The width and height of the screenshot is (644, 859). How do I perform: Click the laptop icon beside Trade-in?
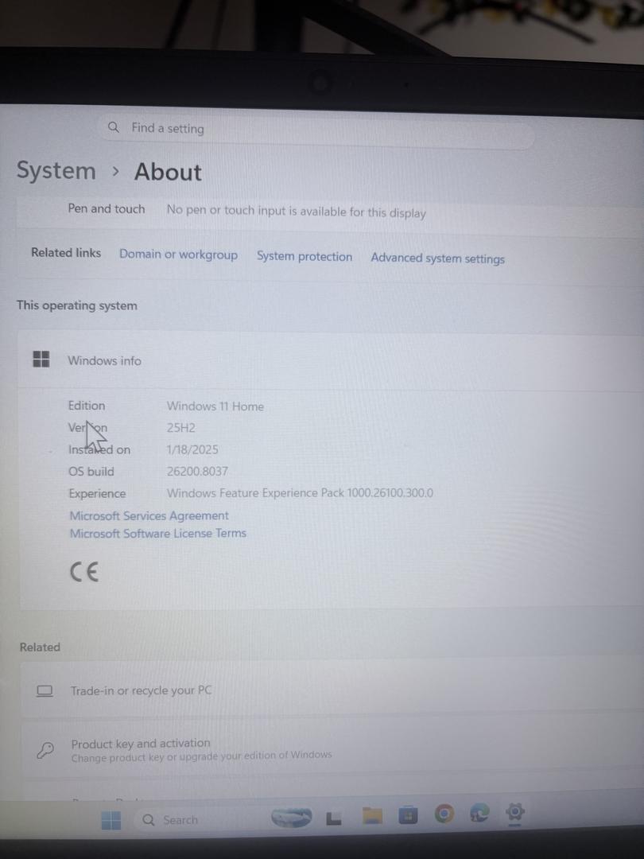pyautogui.click(x=45, y=691)
